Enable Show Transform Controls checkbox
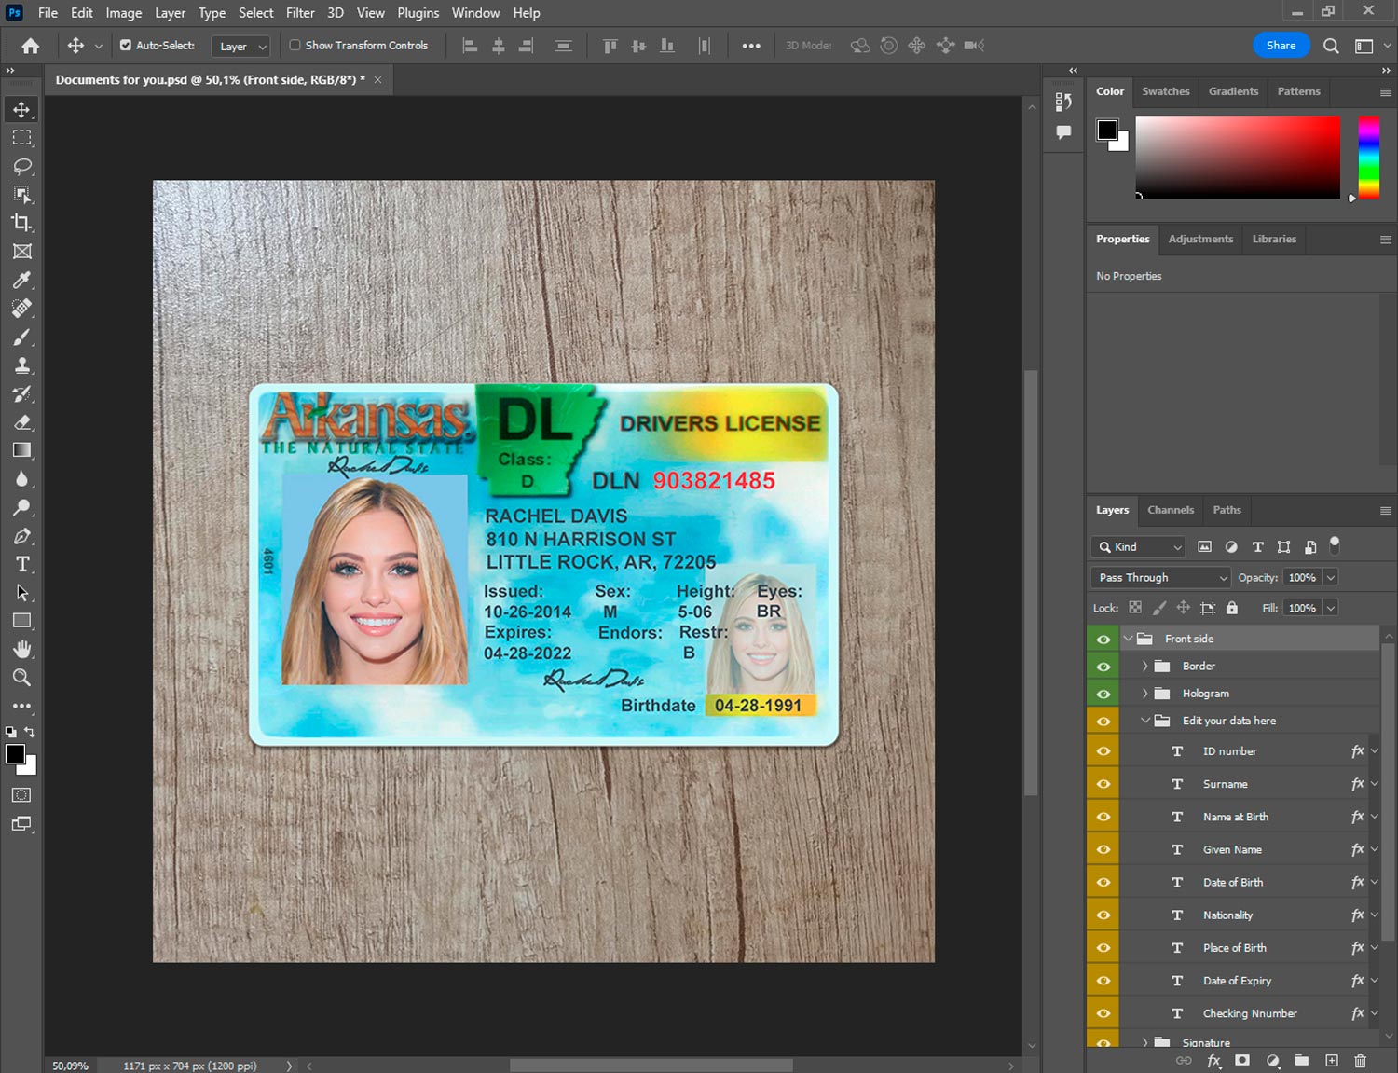The width and height of the screenshot is (1398, 1073). (x=295, y=45)
